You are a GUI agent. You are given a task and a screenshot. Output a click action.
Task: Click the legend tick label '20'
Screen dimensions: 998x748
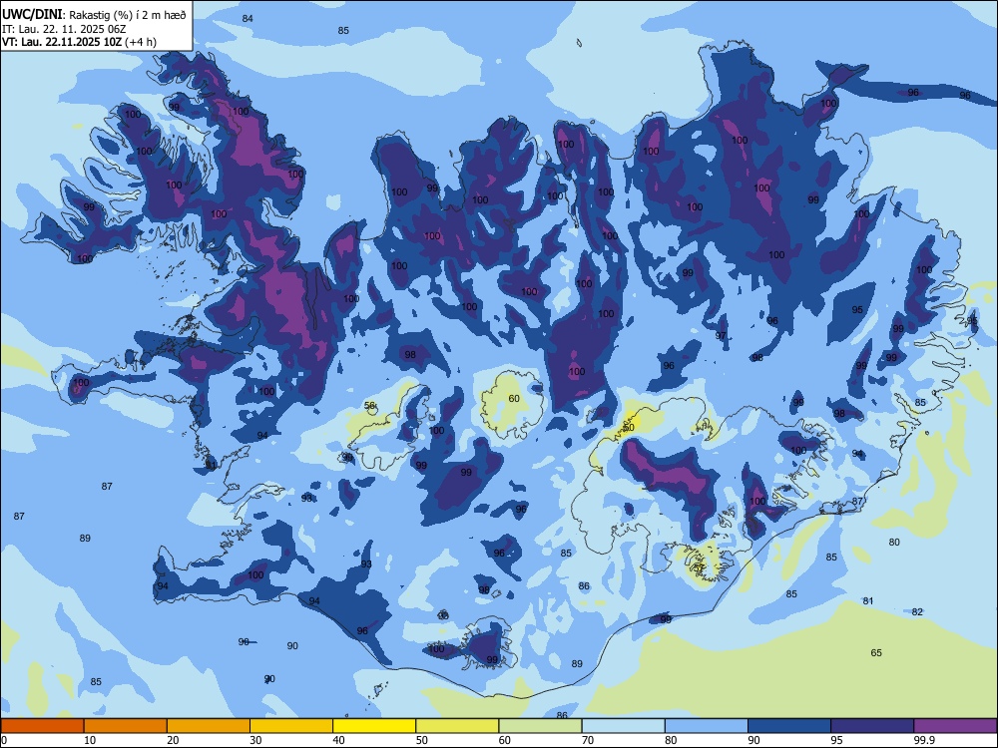click(173, 740)
